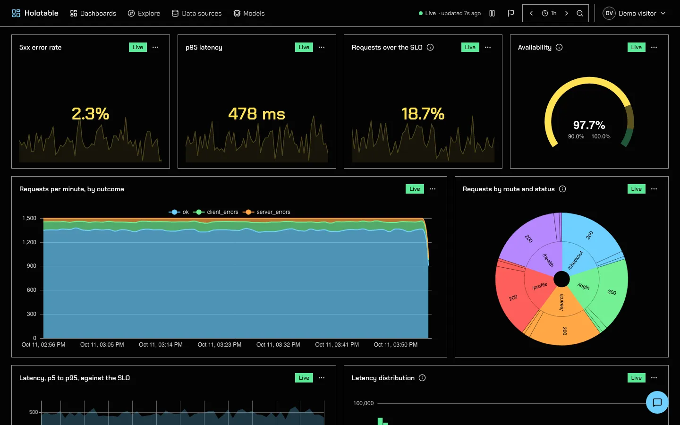Show info for Requests by route and status
This screenshot has height=425, width=680.
(x=562, y=189)
